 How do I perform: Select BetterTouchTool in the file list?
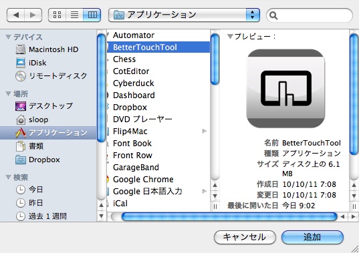click(158, 47)
